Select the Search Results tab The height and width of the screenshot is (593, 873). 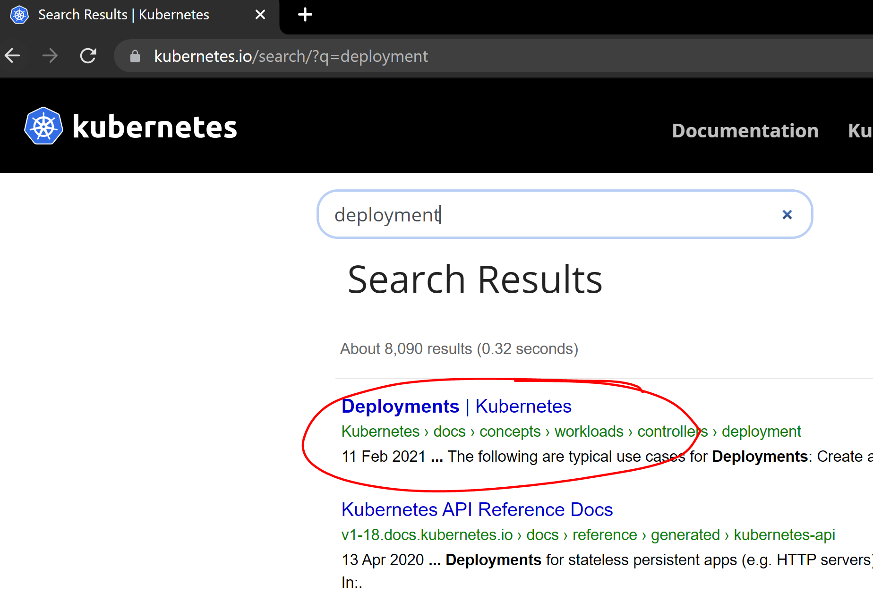pyautogui.click(x=124, y=15)
